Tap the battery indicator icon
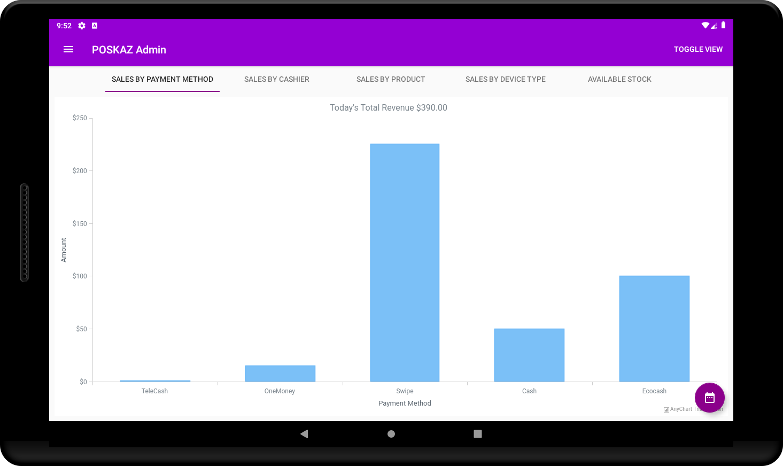The image size is (783, 466). [723, 25]
